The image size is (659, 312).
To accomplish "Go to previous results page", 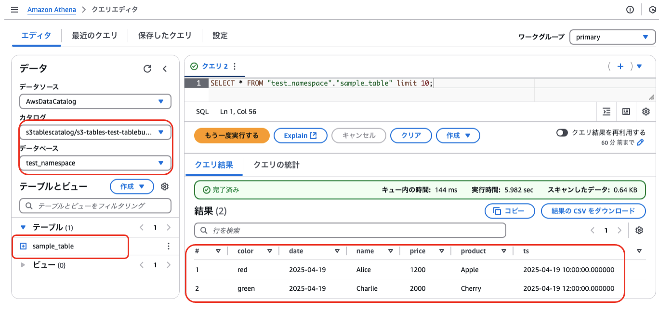I will (x=593, y=230).
